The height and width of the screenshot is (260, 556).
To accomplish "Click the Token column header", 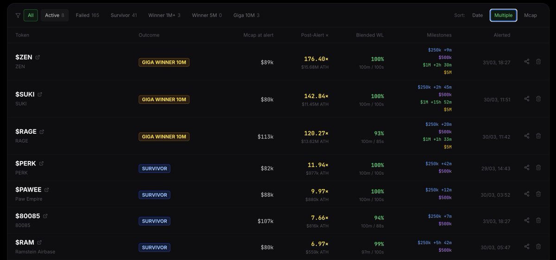I will [x=22, y=35].
